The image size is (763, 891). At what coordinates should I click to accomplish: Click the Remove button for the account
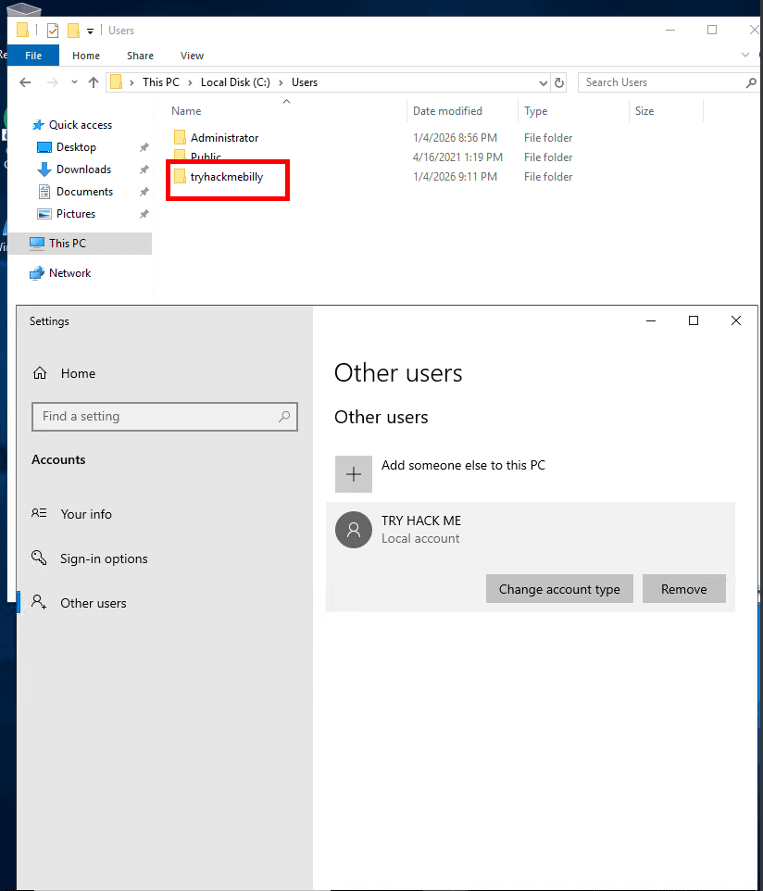click(x=683, y=589)
